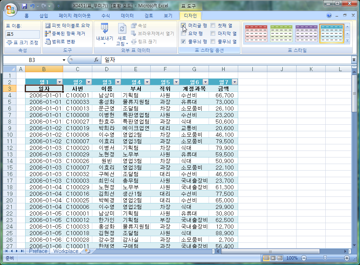The width and height of the screenshot is (360, 265).
Task: Open the 열7 filter dropdown
Action: [235, 82]
